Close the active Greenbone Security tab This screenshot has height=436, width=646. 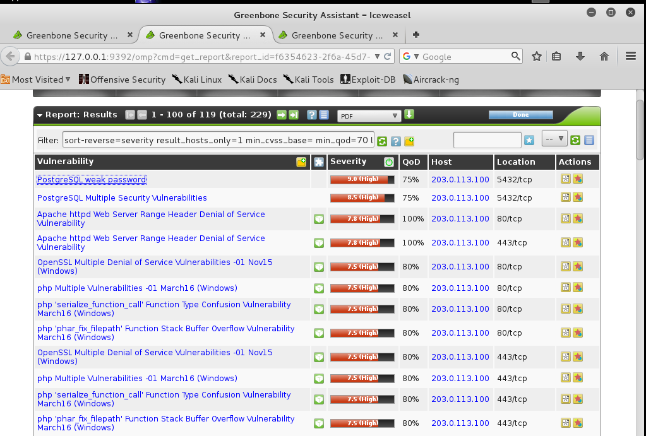coord(263,35)
